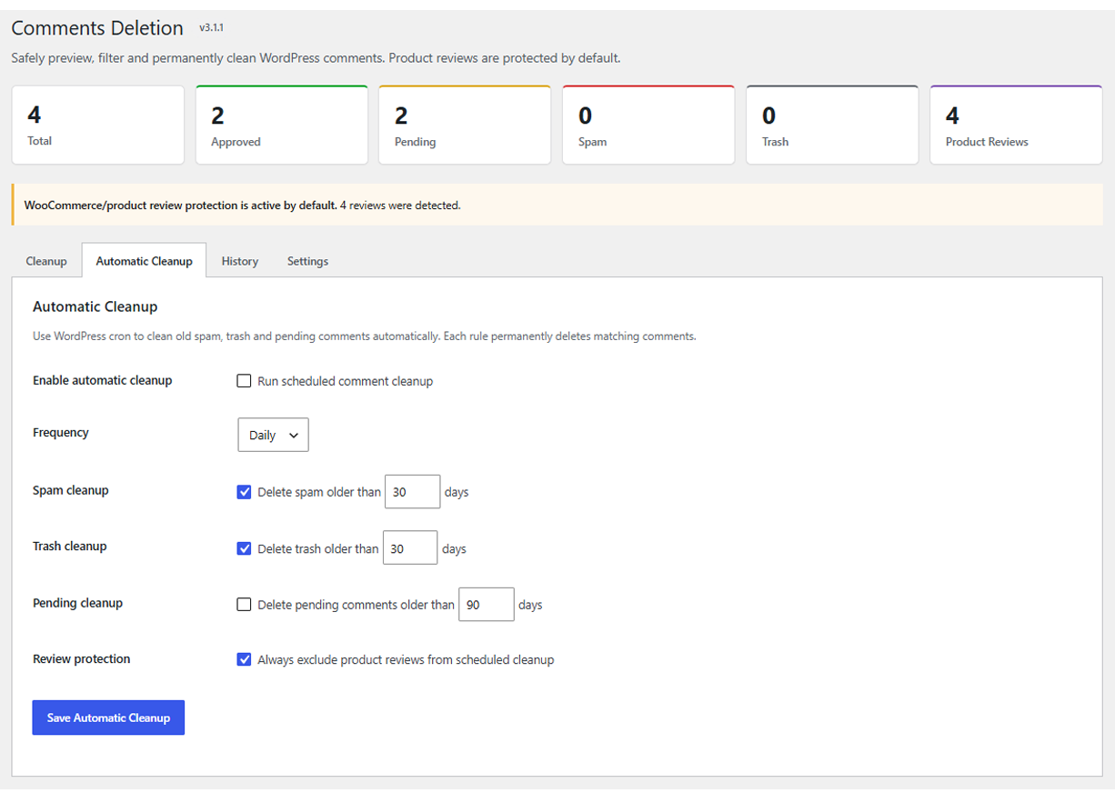Toggle Always exclude product reviews checkbox

244,659
